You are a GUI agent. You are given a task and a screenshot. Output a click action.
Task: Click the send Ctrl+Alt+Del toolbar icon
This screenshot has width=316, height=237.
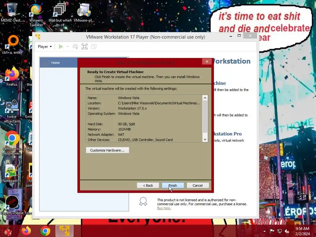click(75, 47)
